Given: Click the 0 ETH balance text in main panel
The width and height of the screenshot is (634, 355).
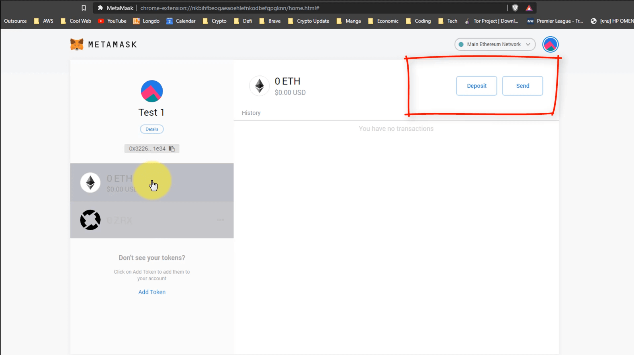Looking at the screenshot, I should click(x=287, y=81).
